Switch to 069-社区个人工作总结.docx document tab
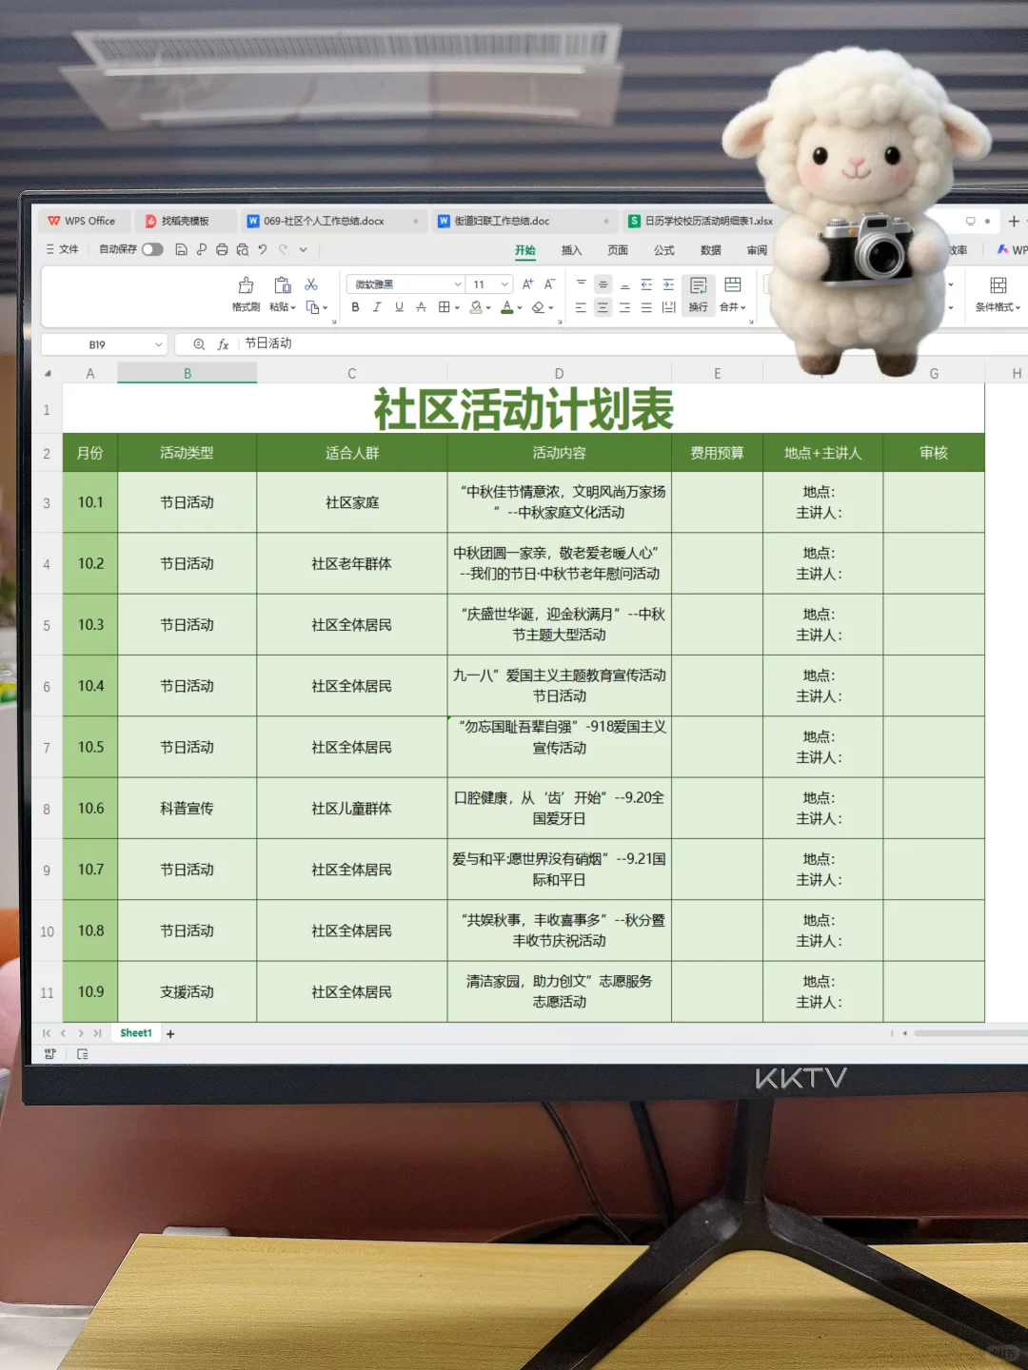The image size is (1028, 1370). pyautogui.click(x=331, y=221)
